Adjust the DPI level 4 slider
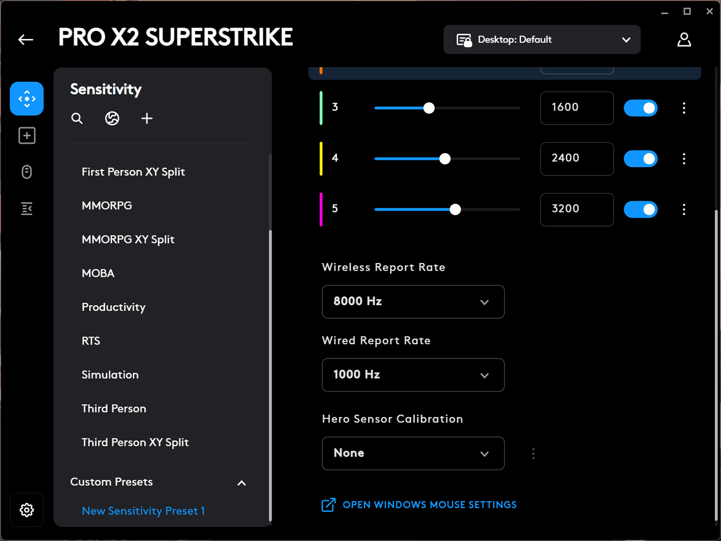Image resolution: width=721 pixels, height=541 pixels. pyautogui.click(x=445, y=159)
